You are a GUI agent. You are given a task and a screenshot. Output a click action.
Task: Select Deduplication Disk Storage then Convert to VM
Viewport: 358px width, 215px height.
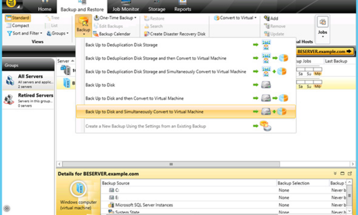coord(186,58)
